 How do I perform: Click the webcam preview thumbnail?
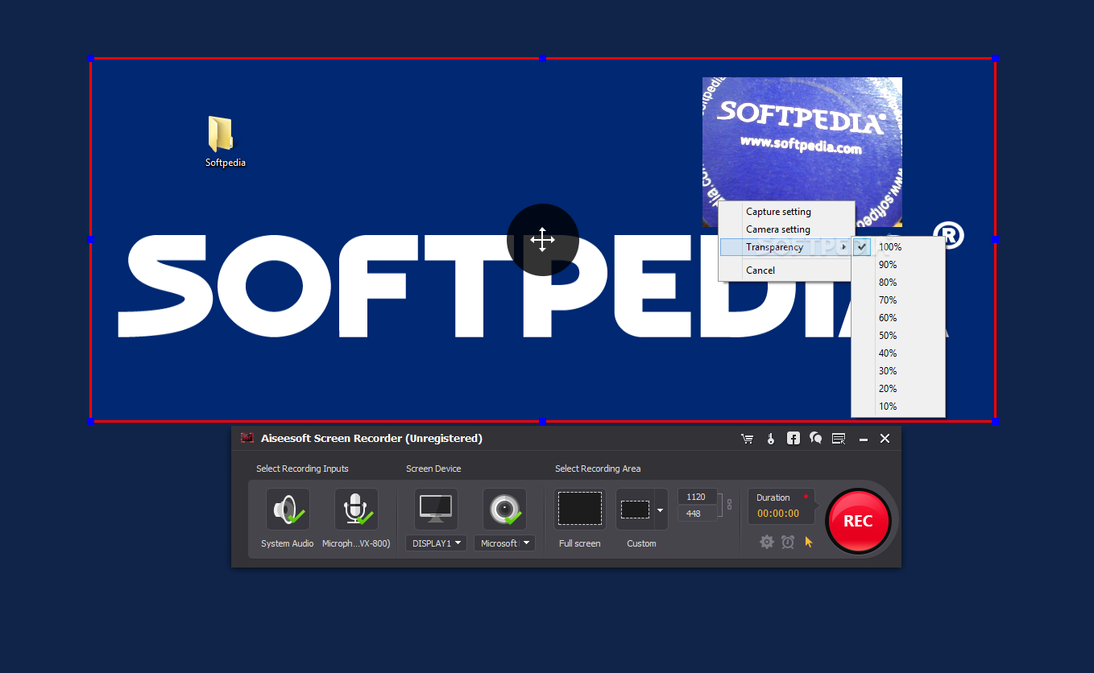802,151
